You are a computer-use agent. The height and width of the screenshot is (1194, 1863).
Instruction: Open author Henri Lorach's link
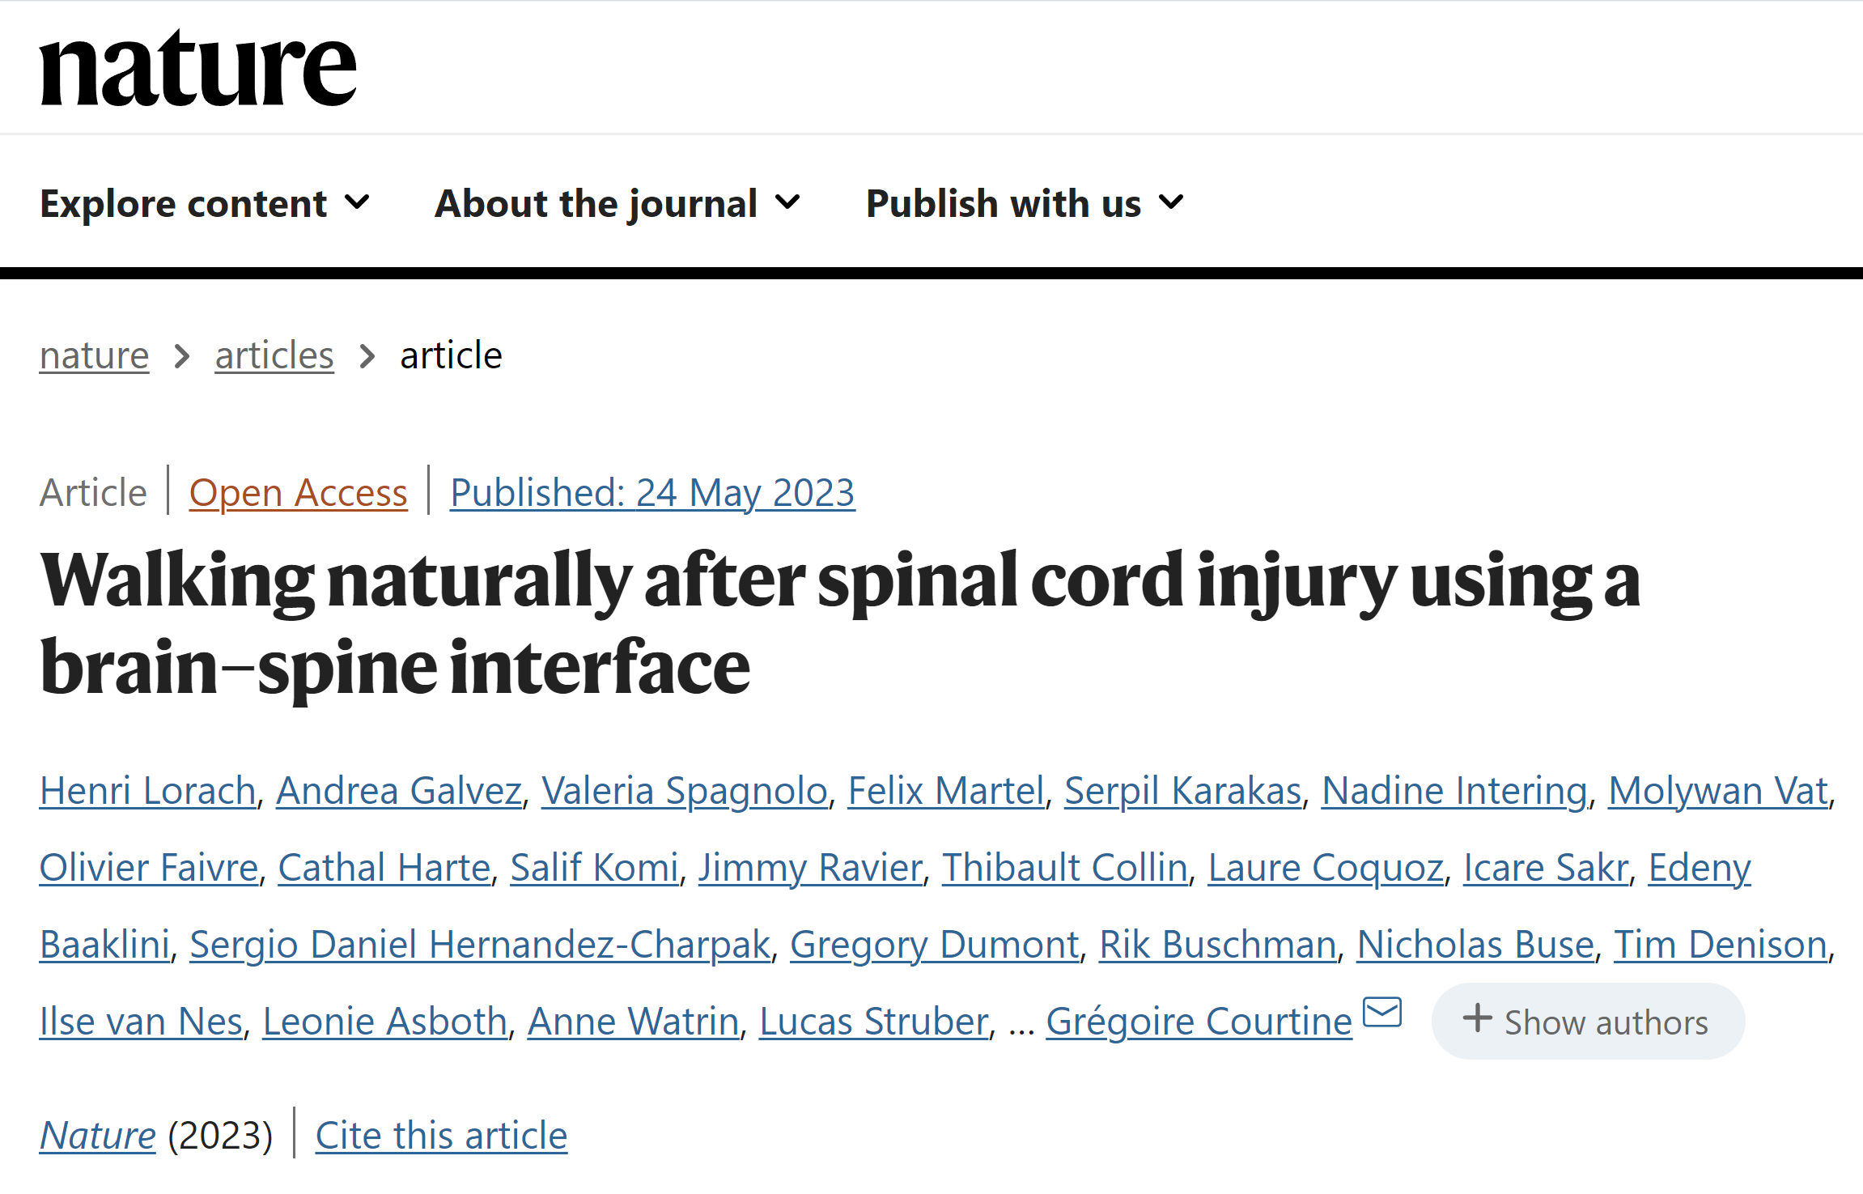pyautogui.click(x=148, y=791)
